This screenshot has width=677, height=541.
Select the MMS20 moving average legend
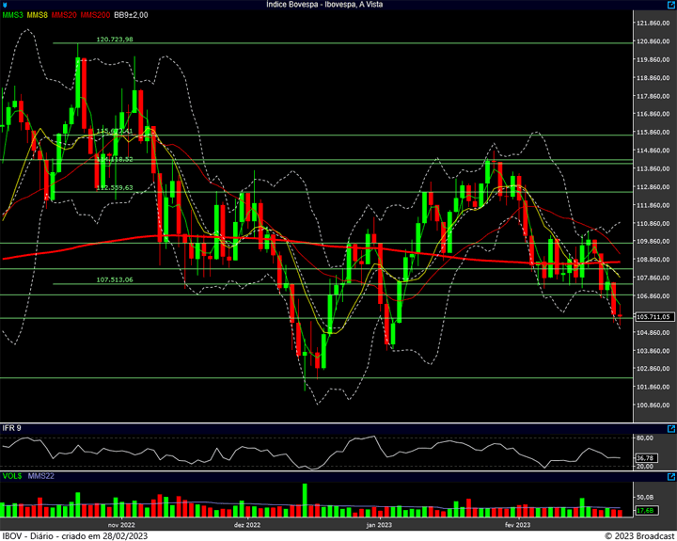pyautogui.click(x=64, y=15)
